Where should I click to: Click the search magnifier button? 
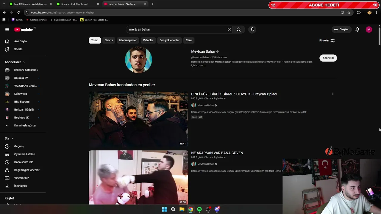[239, 29]
